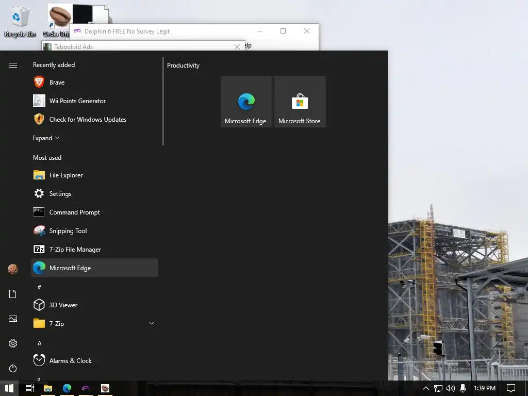This screenshot has height=396, width=528.
Task: Open the volume control in tray
Action: (451, 388)
